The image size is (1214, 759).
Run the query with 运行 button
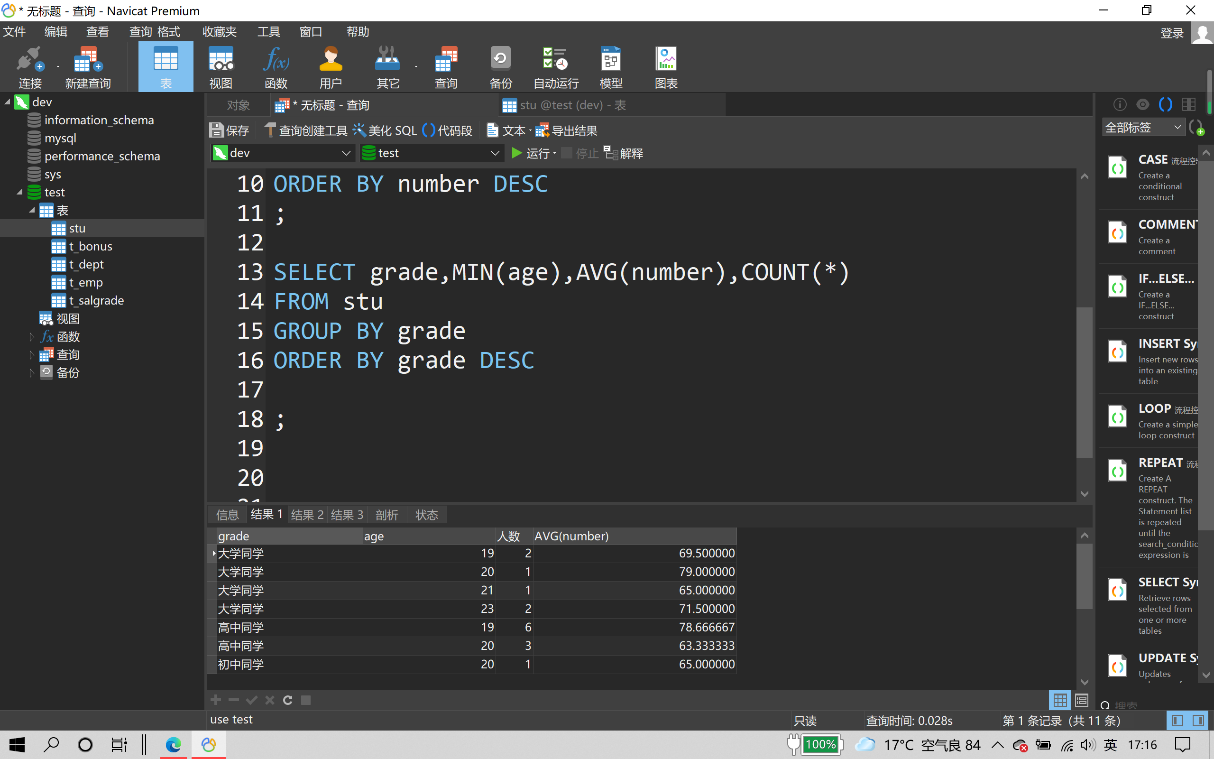tap(530, 153)
